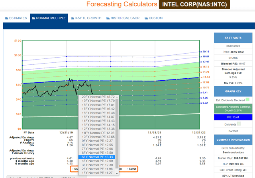Click the INTEL CORP(NAS:INTC) title badge
Viewport: 255px width, 178px height.
(194, 4)
